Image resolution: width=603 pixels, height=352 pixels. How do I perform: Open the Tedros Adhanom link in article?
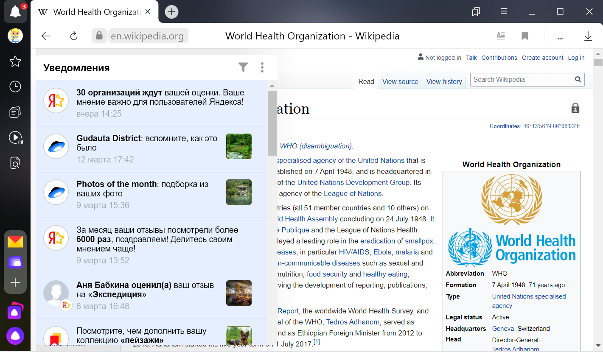click(353, 322)
